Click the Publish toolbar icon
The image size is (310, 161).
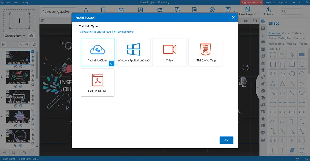pyautogui.click(x=268, y=12)
